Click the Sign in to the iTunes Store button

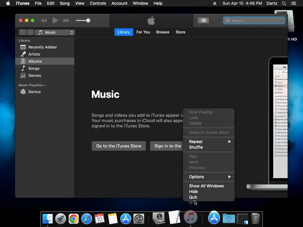point(166,146)
